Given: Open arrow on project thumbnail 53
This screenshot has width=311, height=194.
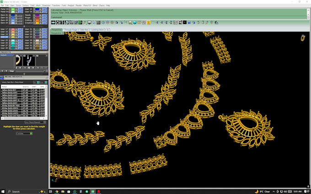Looking at the screenshot, I should tap(34, 55).
